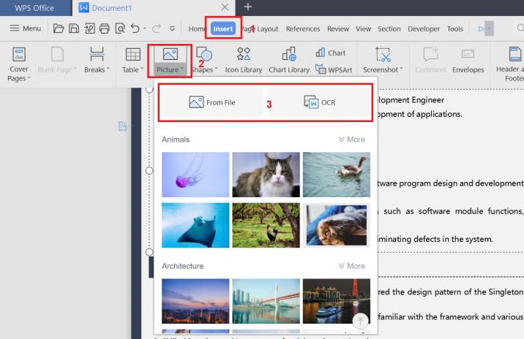Screen dimensions: 524x339
Task: Select the sunset city skyline picture
Action: (x=195, y=301)
